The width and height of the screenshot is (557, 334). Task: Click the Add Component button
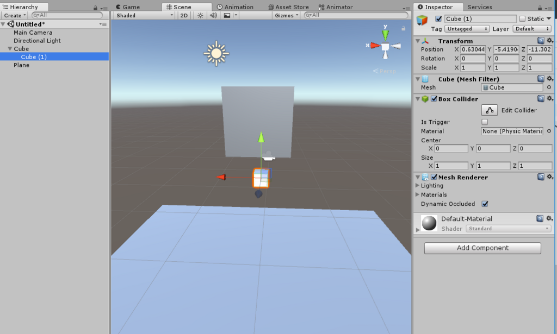(x=482, y=248)
